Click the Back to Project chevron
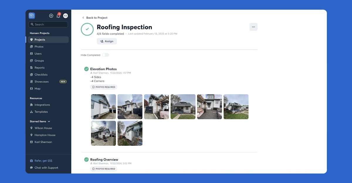Viewport: 352px width, 183px height. (x=83, y=18)
